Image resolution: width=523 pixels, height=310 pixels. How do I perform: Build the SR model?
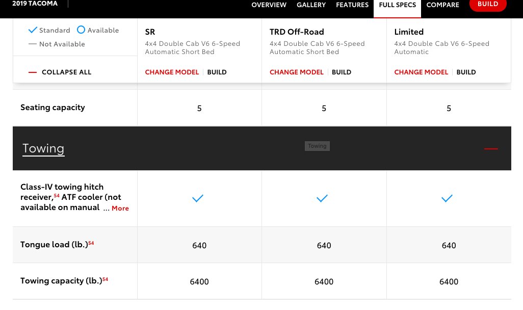217,72
